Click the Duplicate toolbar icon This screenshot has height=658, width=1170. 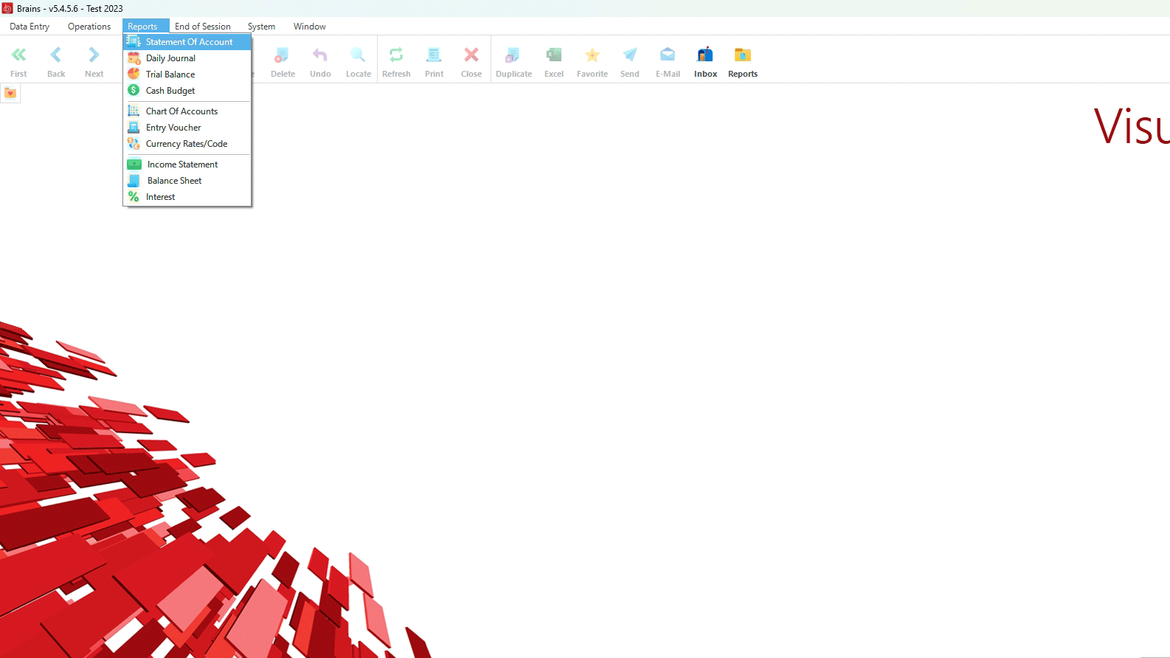point(513,55)
